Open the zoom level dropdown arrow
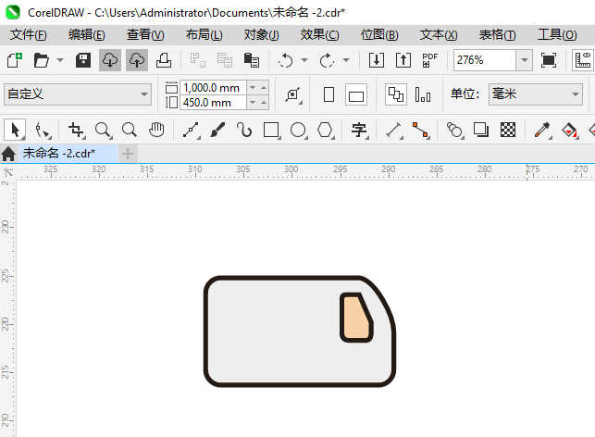Viewport: 595px width, 437px height. (x=525, y=60)
